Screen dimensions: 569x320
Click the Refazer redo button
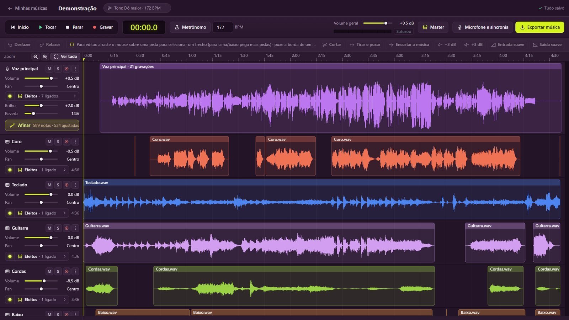(x=50, y=45)
